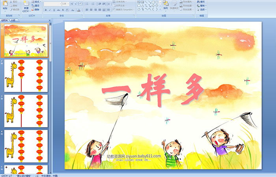This screenshot has width=276, height=177.
Task: Pick the straight line shape
Action: [146, 2]
